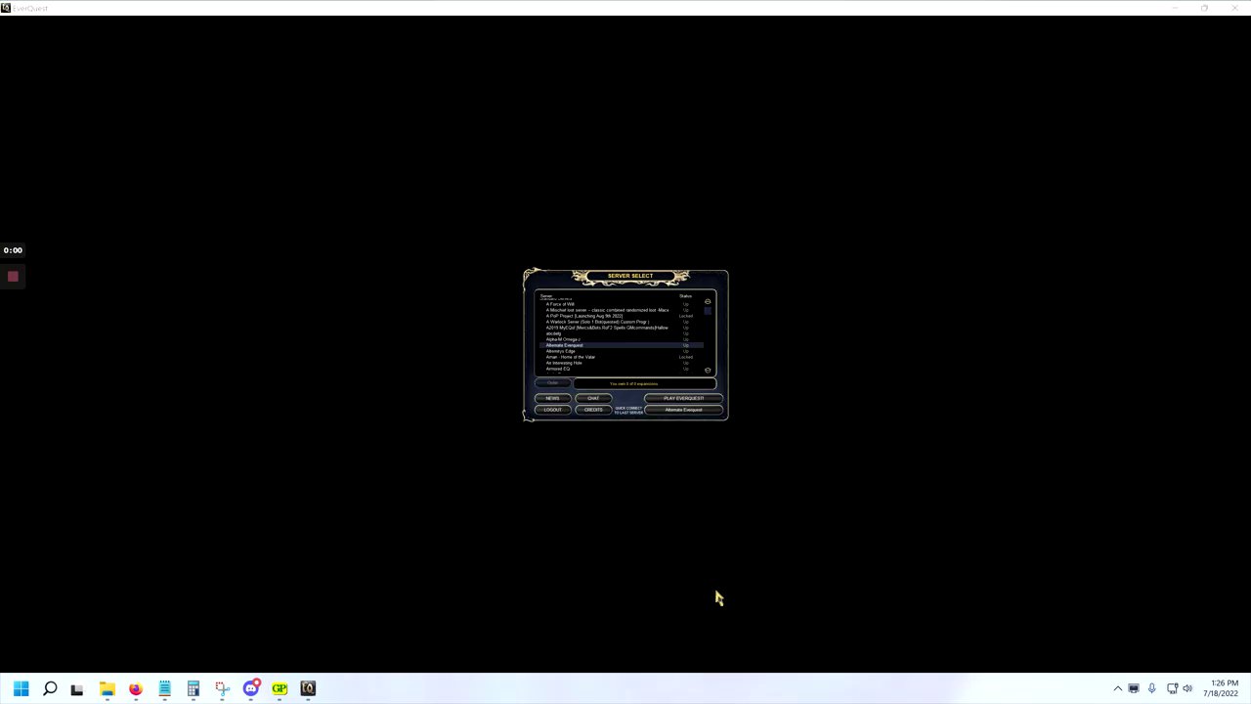Click the LOGOUT button
Screen dimensions: 1251x704
[552, 410]
